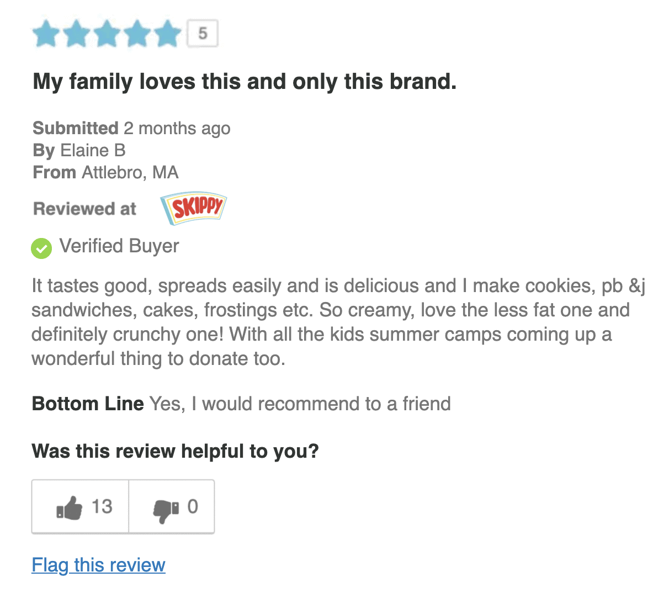Give a helpful vote with the thumbs up button

tap(80, 506)
